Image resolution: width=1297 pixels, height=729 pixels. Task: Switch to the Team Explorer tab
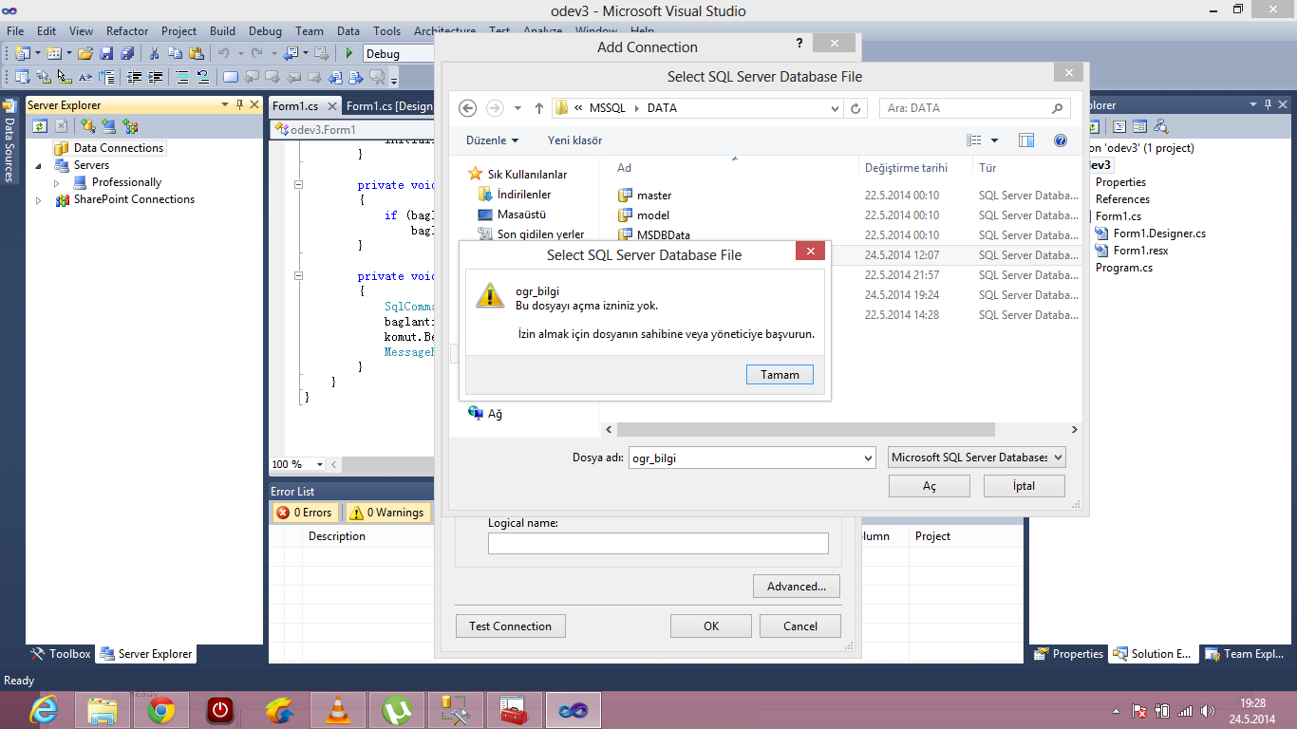click(x=1244, y=654)
